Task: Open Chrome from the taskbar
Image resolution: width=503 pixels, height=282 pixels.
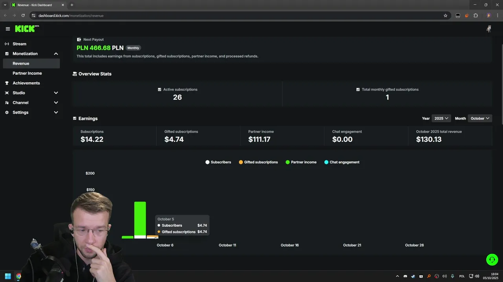Action: [18, 276]
